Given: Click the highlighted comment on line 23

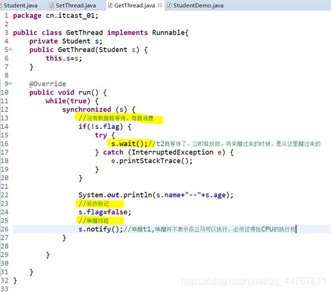Looking at the screenshot, I should click(x=94, y=204).
